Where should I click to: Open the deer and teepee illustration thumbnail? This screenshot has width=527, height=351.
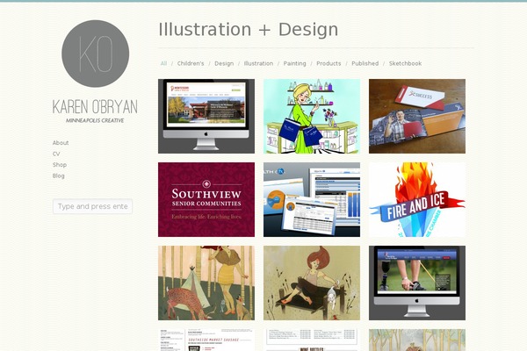point(206,283)
